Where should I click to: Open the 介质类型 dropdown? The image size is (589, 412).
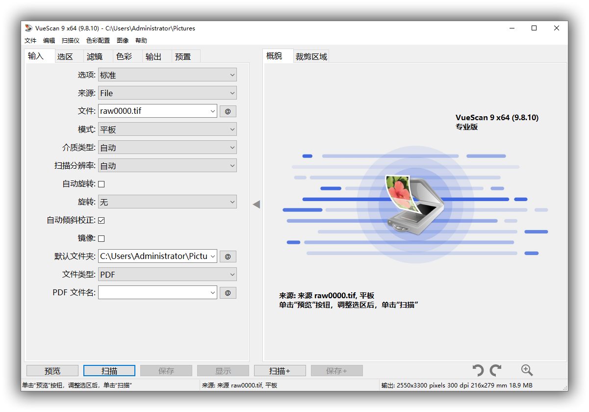[x=167, y=148]
